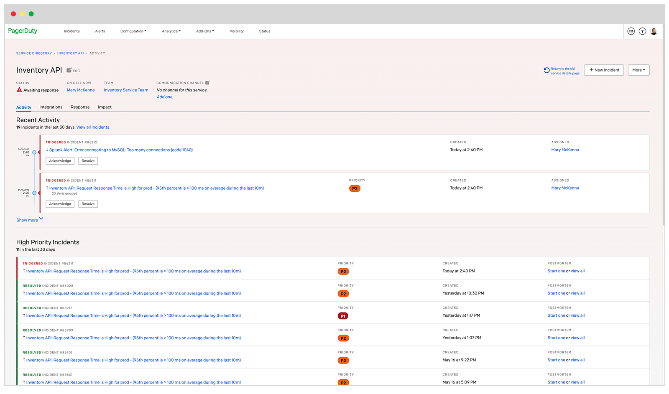Viewport: 669px width, 394px height.
Task: Open the Analytics dropdown menu
Action: [x=171, y=31]
